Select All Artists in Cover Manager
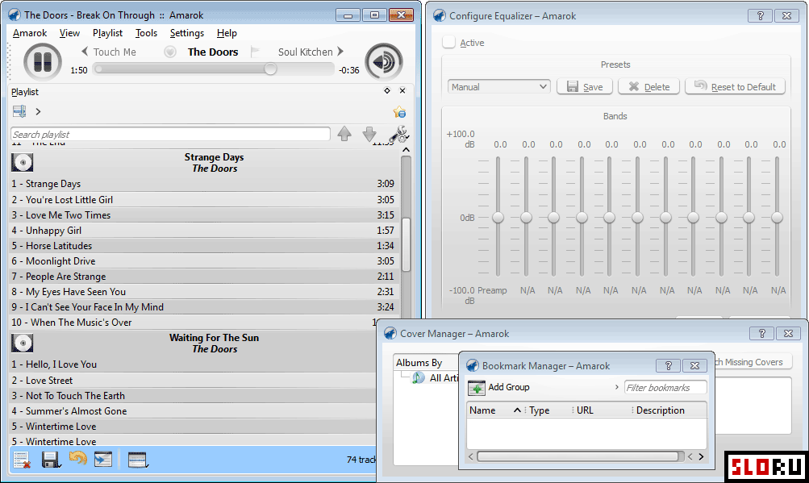809x483 pixels. tap(436, 377)
